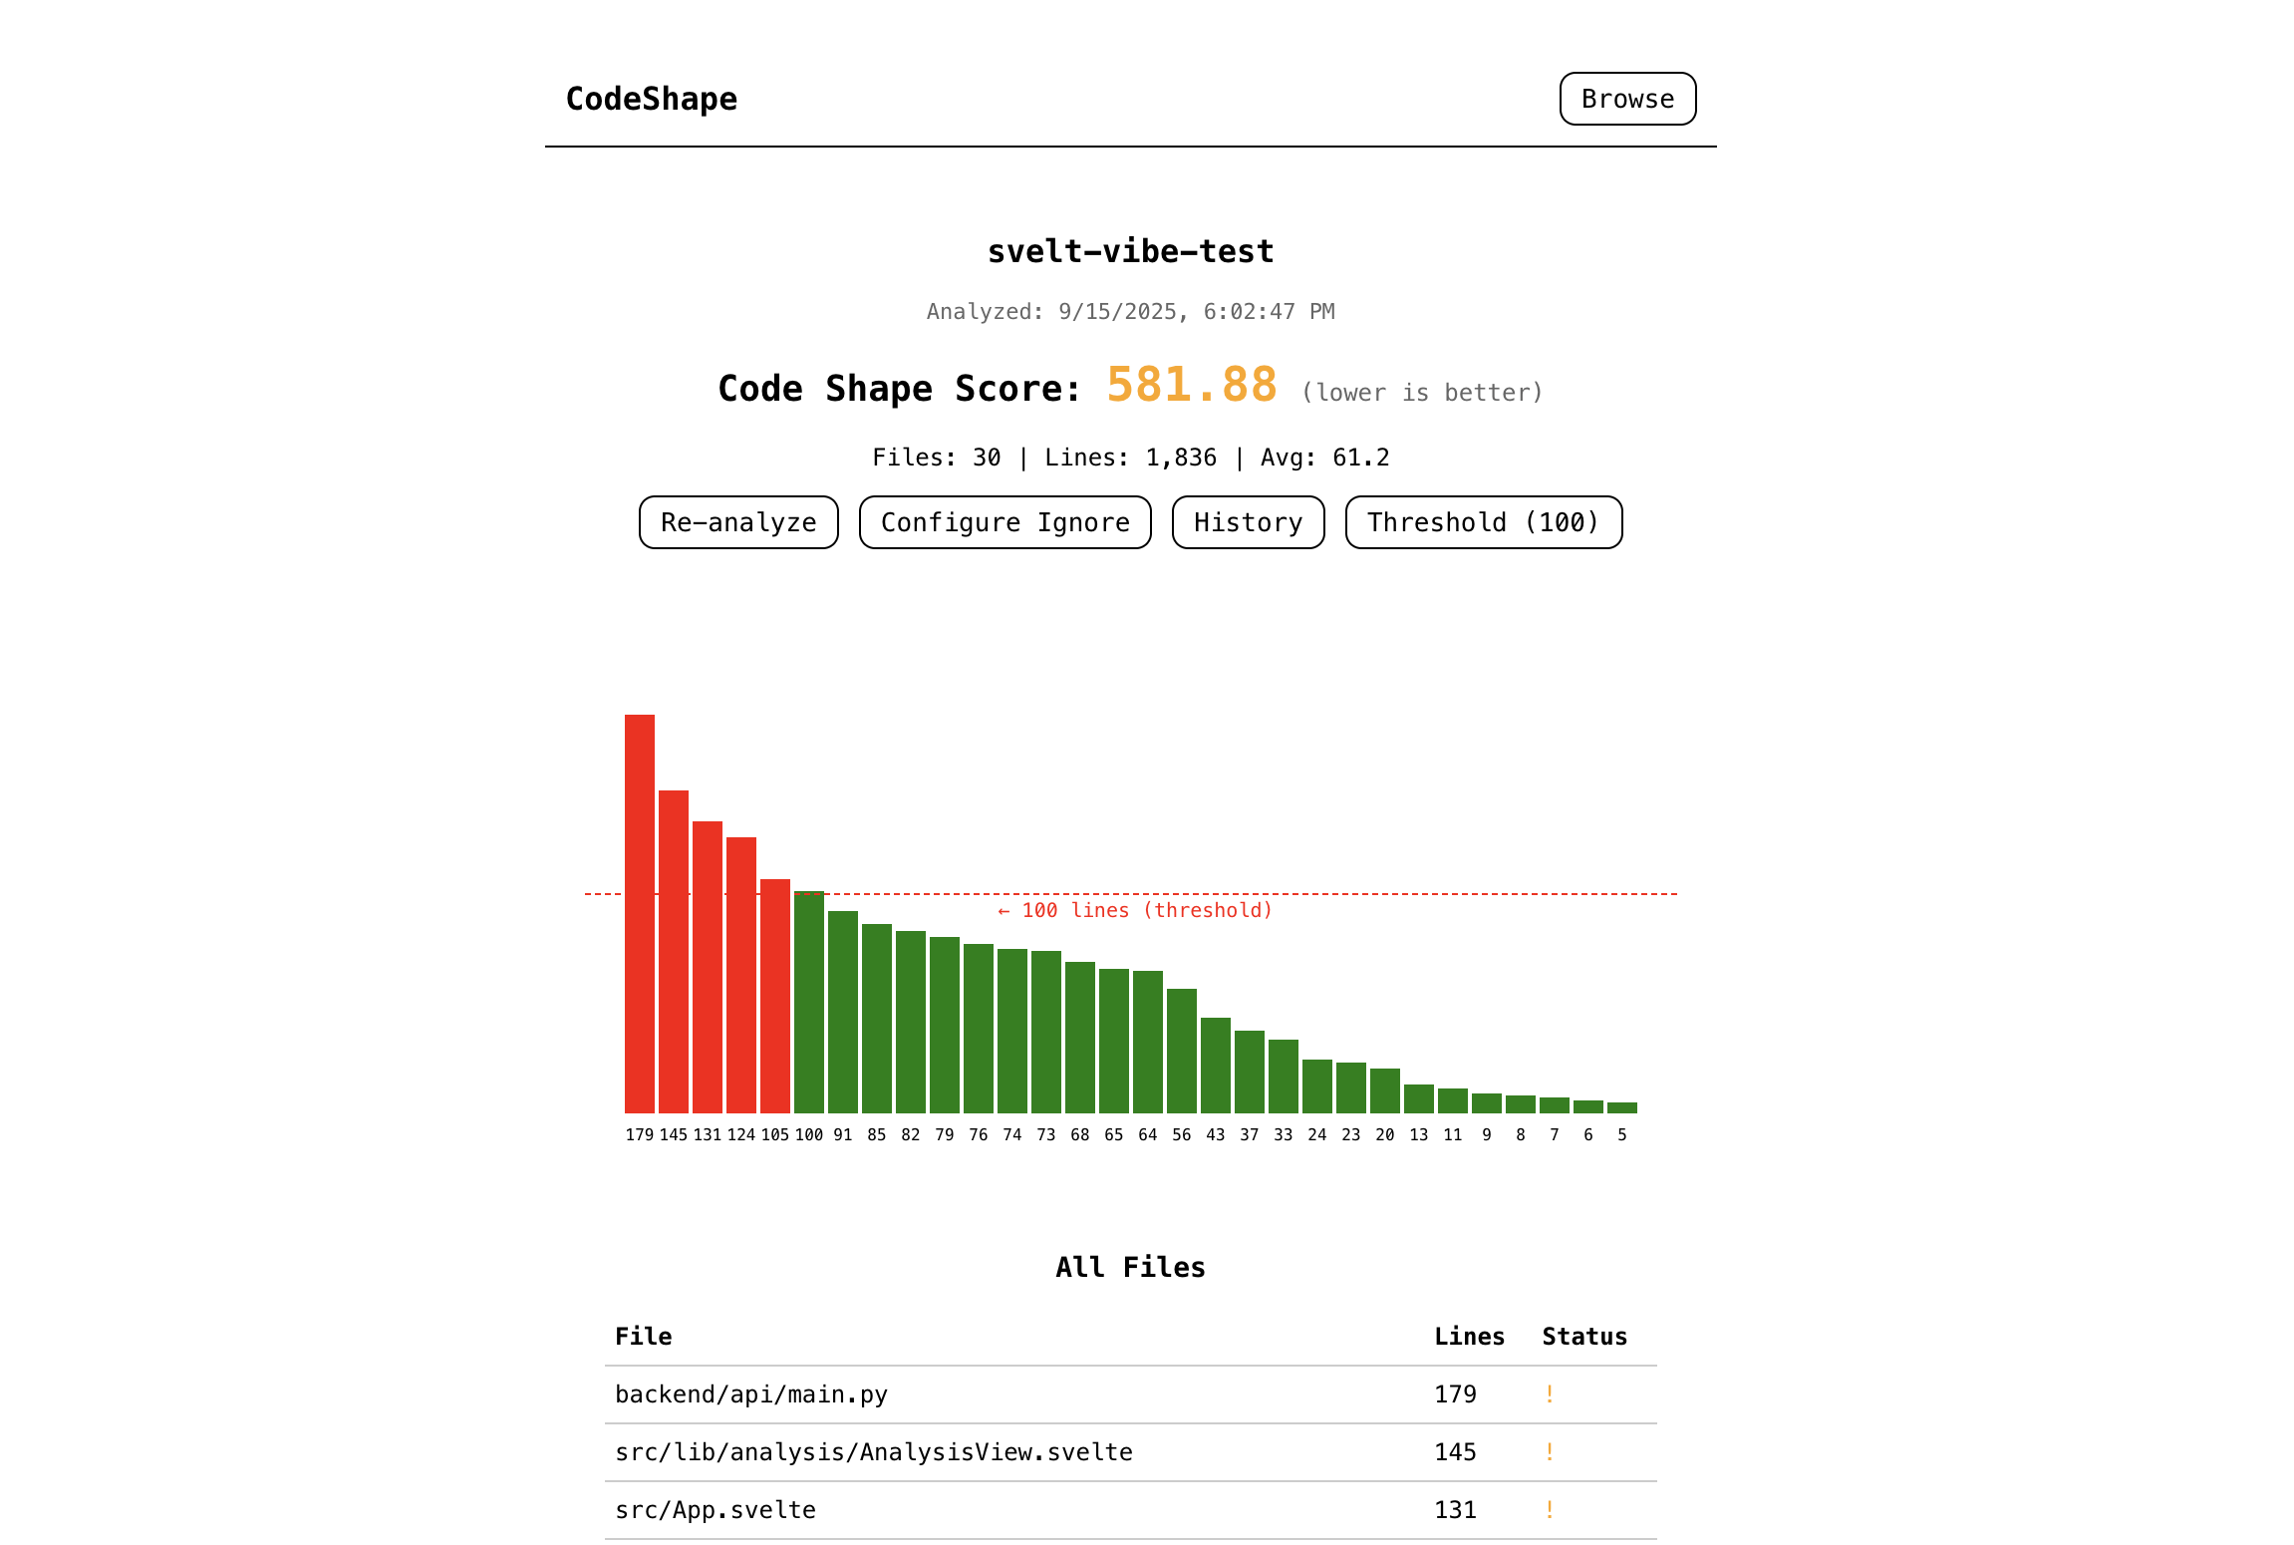Click the tallest red bar labeled 179
The height and width of the screenshot is (1545, 2294).
pos(640,913)
